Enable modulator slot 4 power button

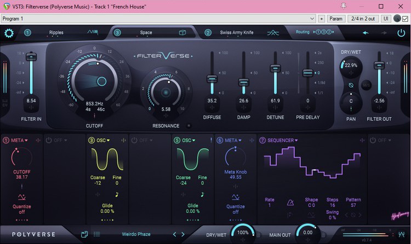[x=134, y=140]
